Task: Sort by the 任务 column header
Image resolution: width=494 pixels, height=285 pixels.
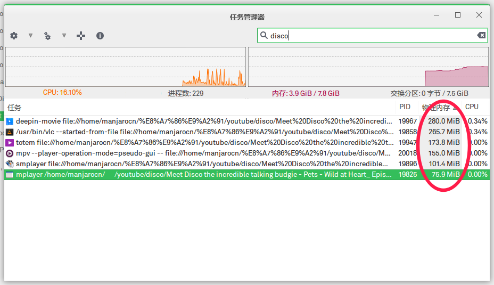Action: tap(200, 108)
